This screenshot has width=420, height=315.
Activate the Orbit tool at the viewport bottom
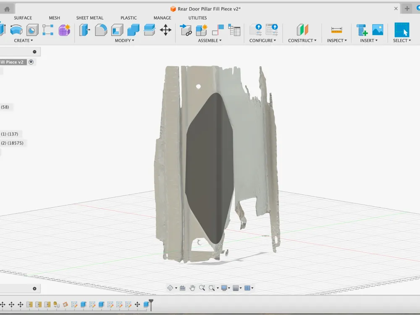(171, 288)
